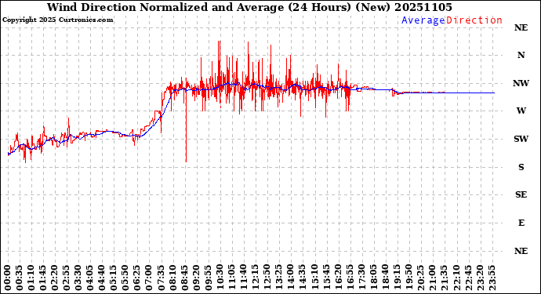
Task: Click the E direction axis label
Action: tap(521, 223)
